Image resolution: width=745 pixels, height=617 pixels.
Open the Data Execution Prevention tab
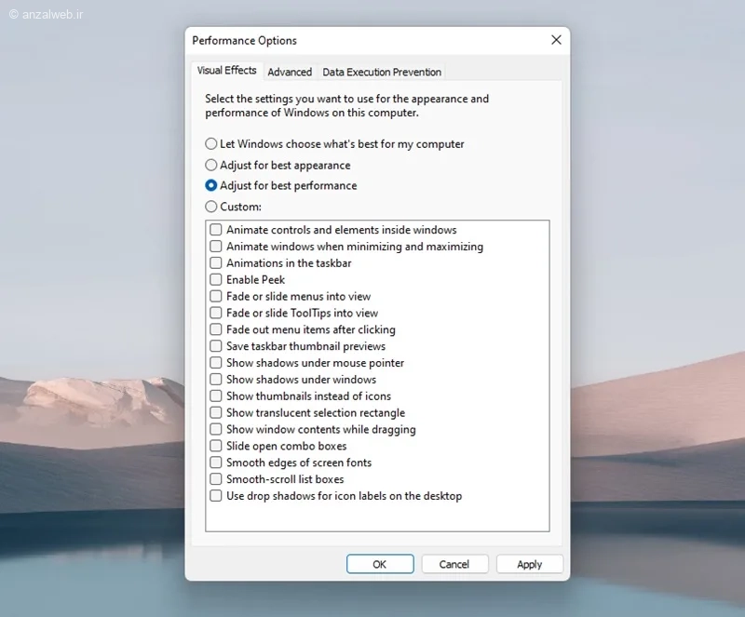382,72
